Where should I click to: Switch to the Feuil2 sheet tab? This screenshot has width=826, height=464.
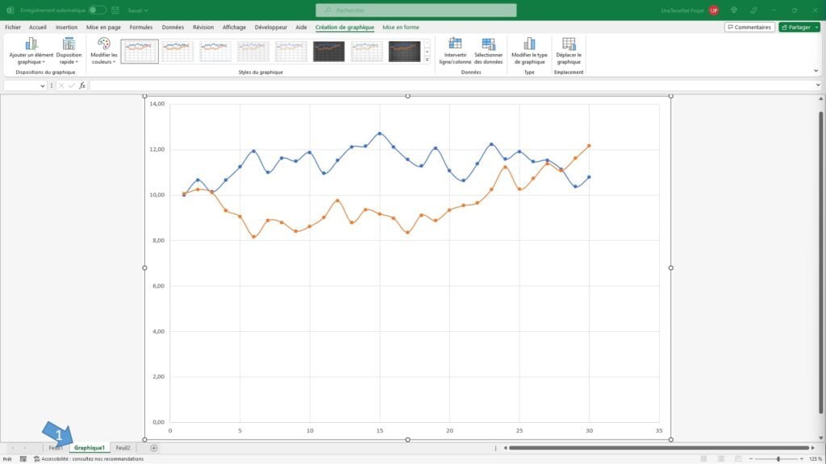tap(123, 448)
